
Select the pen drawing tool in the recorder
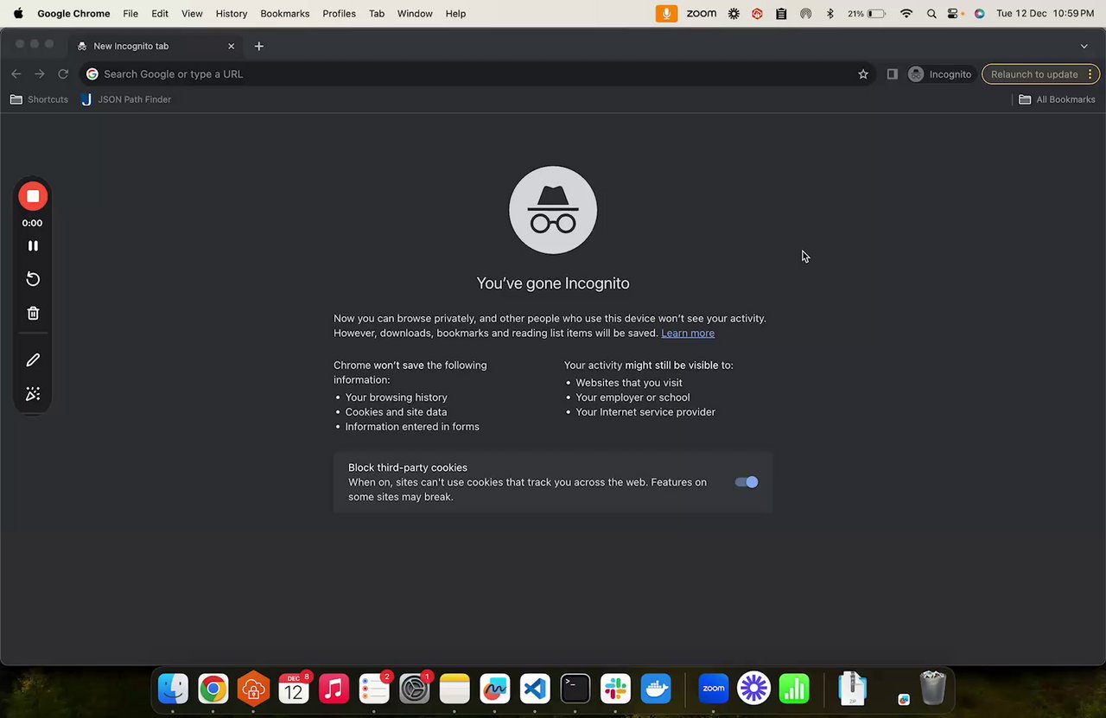point(33,359)
